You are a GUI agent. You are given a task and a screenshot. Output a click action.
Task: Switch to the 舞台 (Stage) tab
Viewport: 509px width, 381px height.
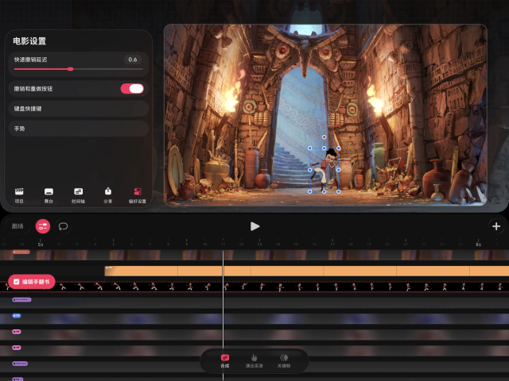(49, 195)
